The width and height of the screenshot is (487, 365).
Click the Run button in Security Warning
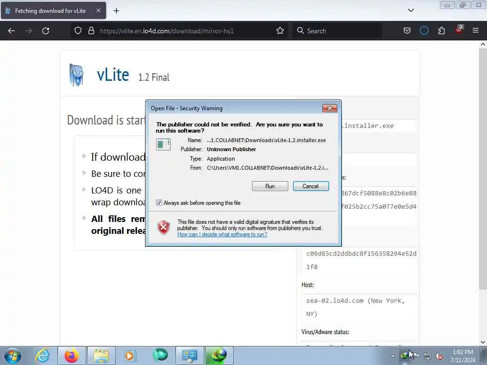[270, 186]
